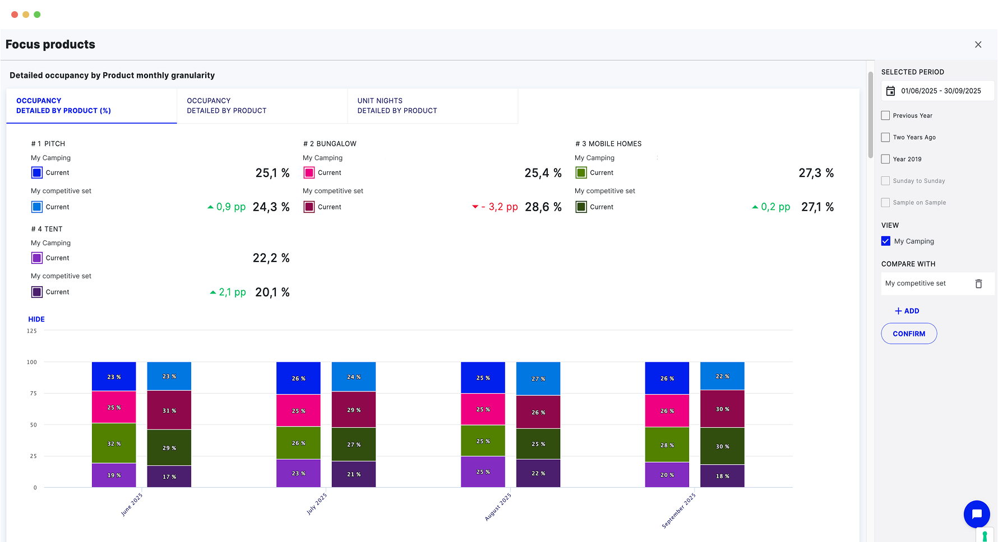Viewport: 998px width, 542px height.
Task: Click the plus icon beside ADD
Action: [898, 311]
